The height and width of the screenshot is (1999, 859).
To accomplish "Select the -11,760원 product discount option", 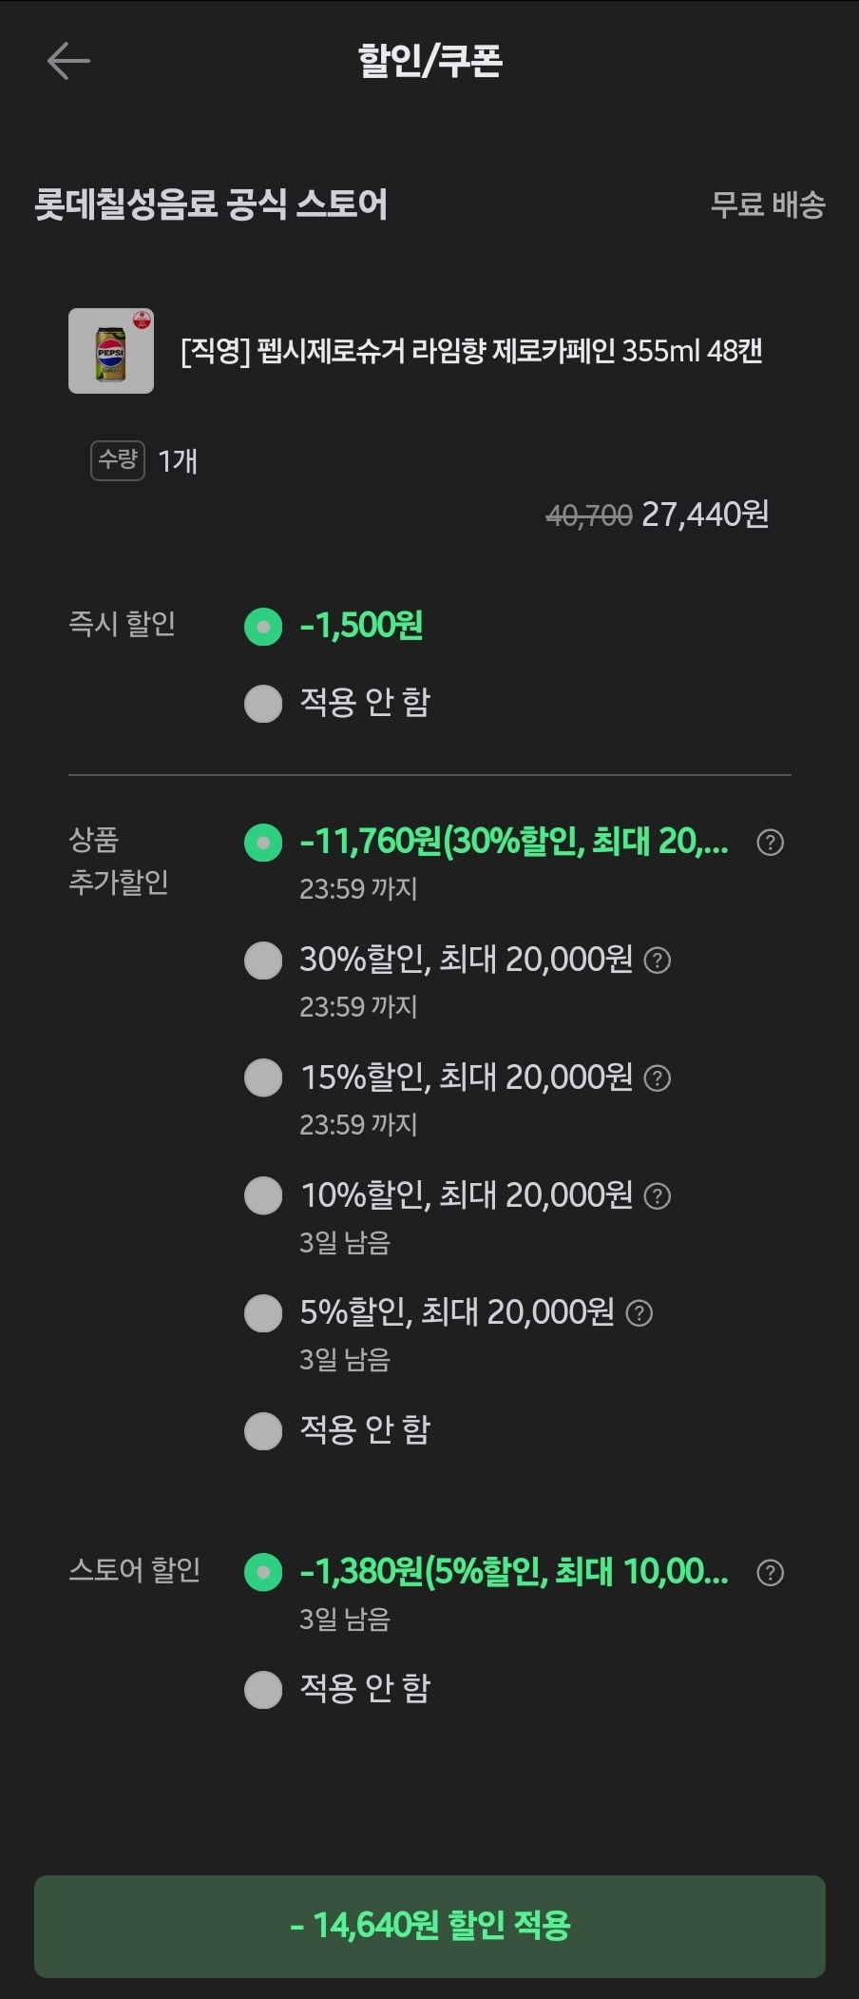I will (x=263, y=843).
